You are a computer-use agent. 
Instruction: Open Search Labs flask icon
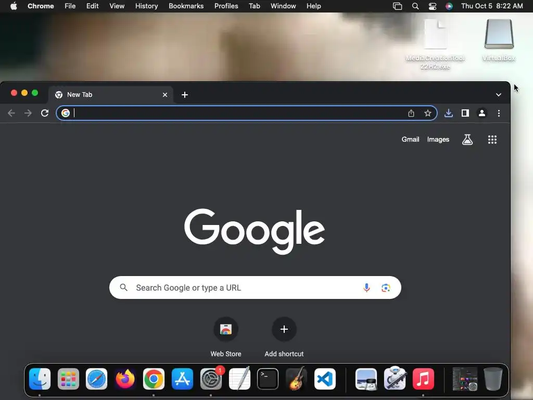point(467,140)
